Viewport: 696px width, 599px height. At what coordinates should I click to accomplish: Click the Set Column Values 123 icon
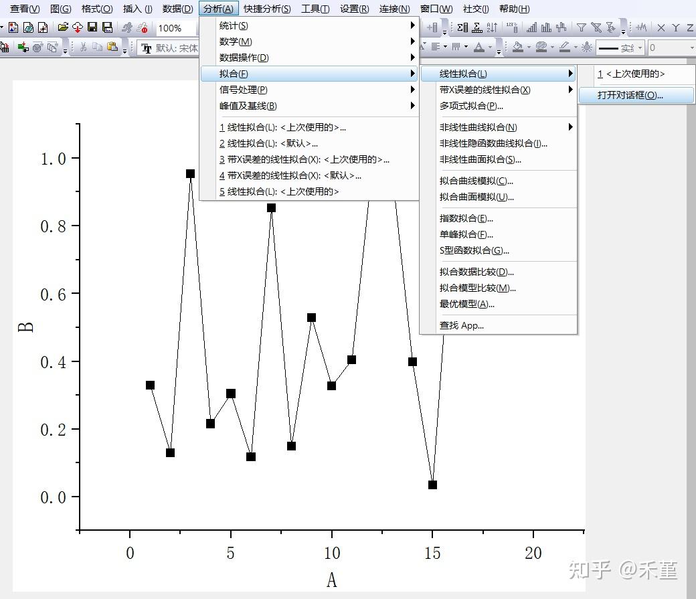click(512, 27)
